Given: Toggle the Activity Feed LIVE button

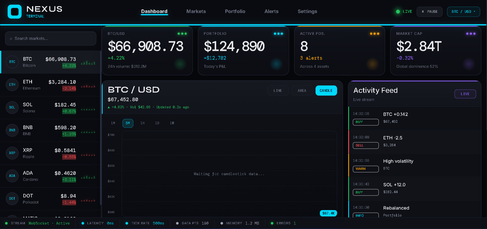Looking at the screenshot, I should (x=465, y=94).
